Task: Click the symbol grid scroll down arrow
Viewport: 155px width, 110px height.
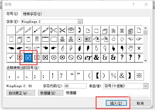Action: point(145,60)
